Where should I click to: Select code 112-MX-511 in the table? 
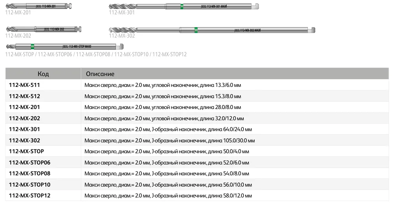(x=24, y=85)
